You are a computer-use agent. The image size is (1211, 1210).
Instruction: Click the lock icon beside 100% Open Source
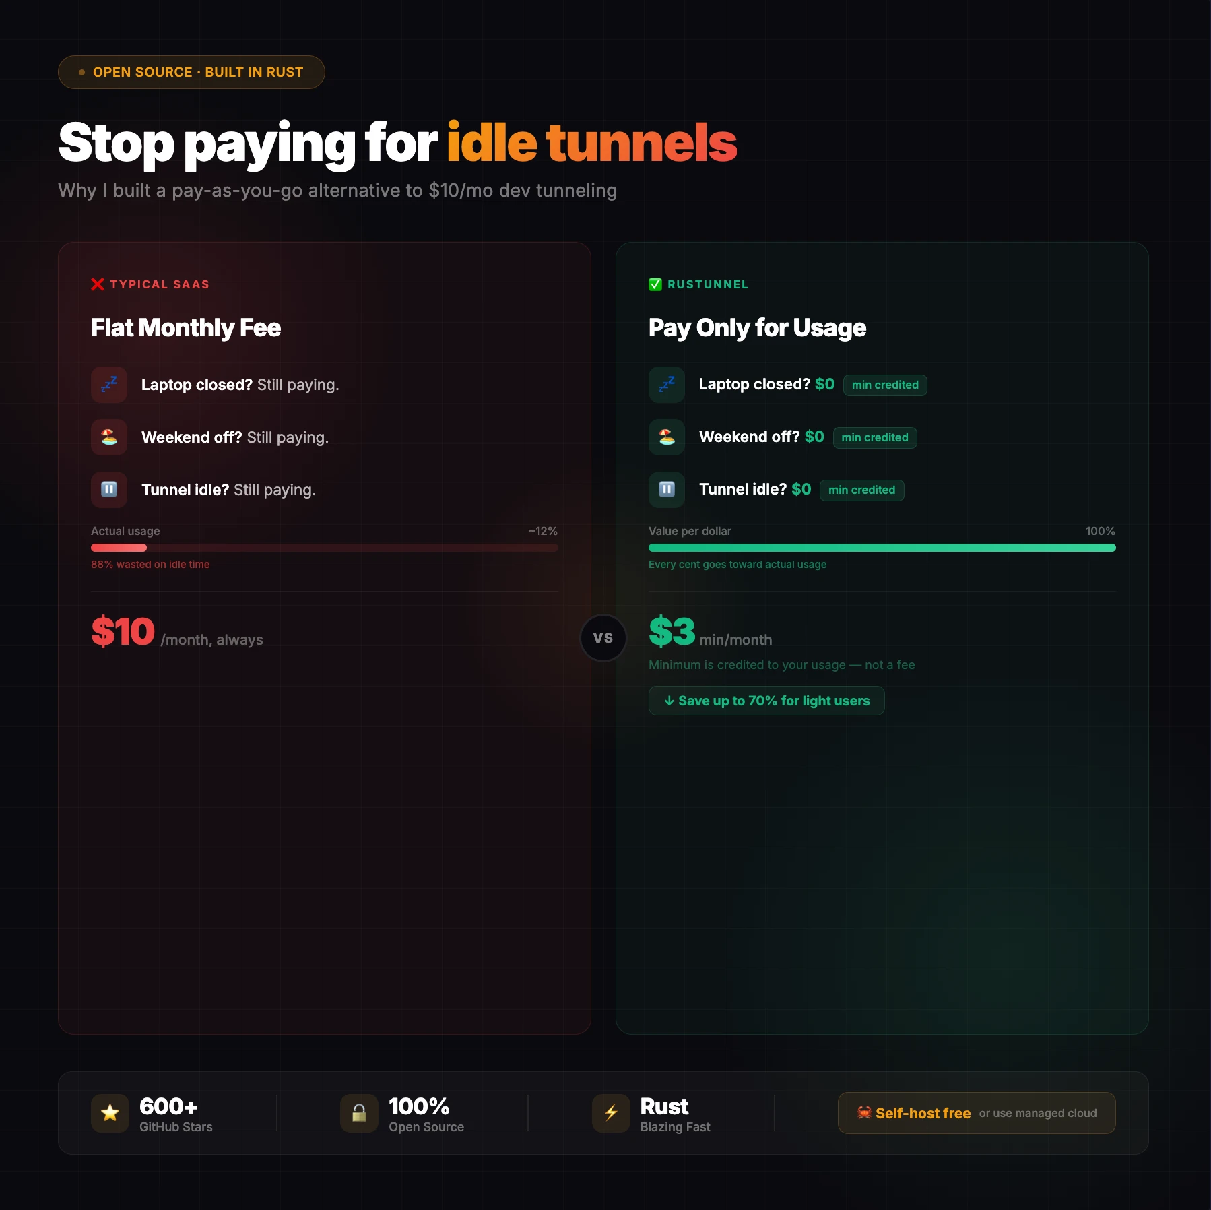[359, 1113]
